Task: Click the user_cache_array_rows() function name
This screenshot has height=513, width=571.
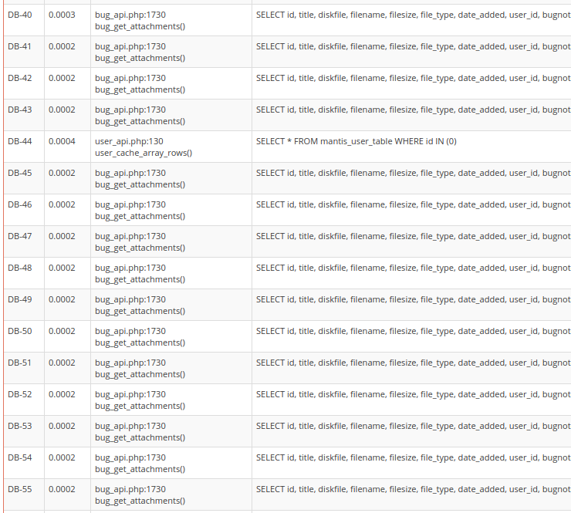Action: click(x=144, y=153)
